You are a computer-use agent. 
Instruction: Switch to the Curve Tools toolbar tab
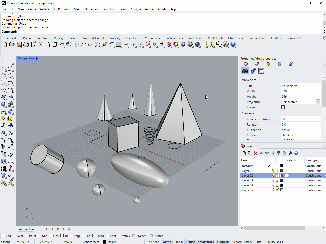tap(153, 38)
